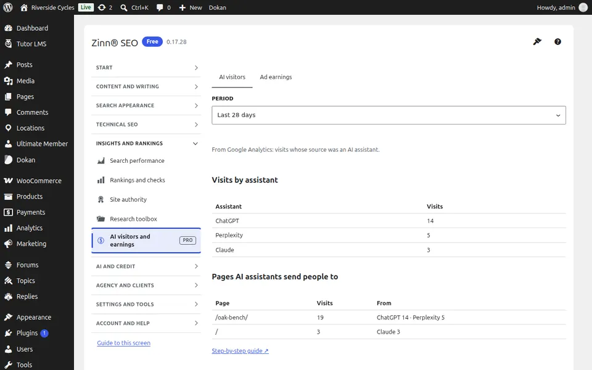Click the ChatGPT assistant row
The width and height of the screenshot is (592, 370).
388,221
